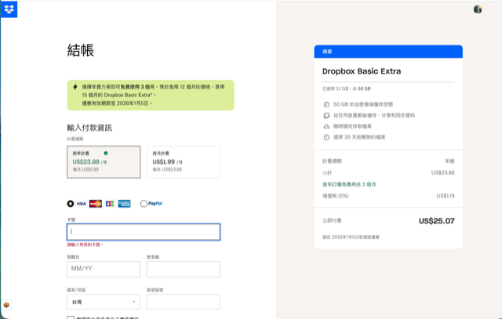The image size is (502, 319).
Task: Choose the monthly US$1.99 billing plan
Action: pyautogui.click(x=184, y=162)
